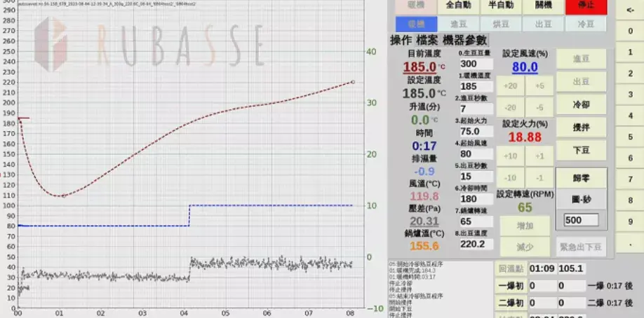Open the 操作 operation tab

click(401, 40)
